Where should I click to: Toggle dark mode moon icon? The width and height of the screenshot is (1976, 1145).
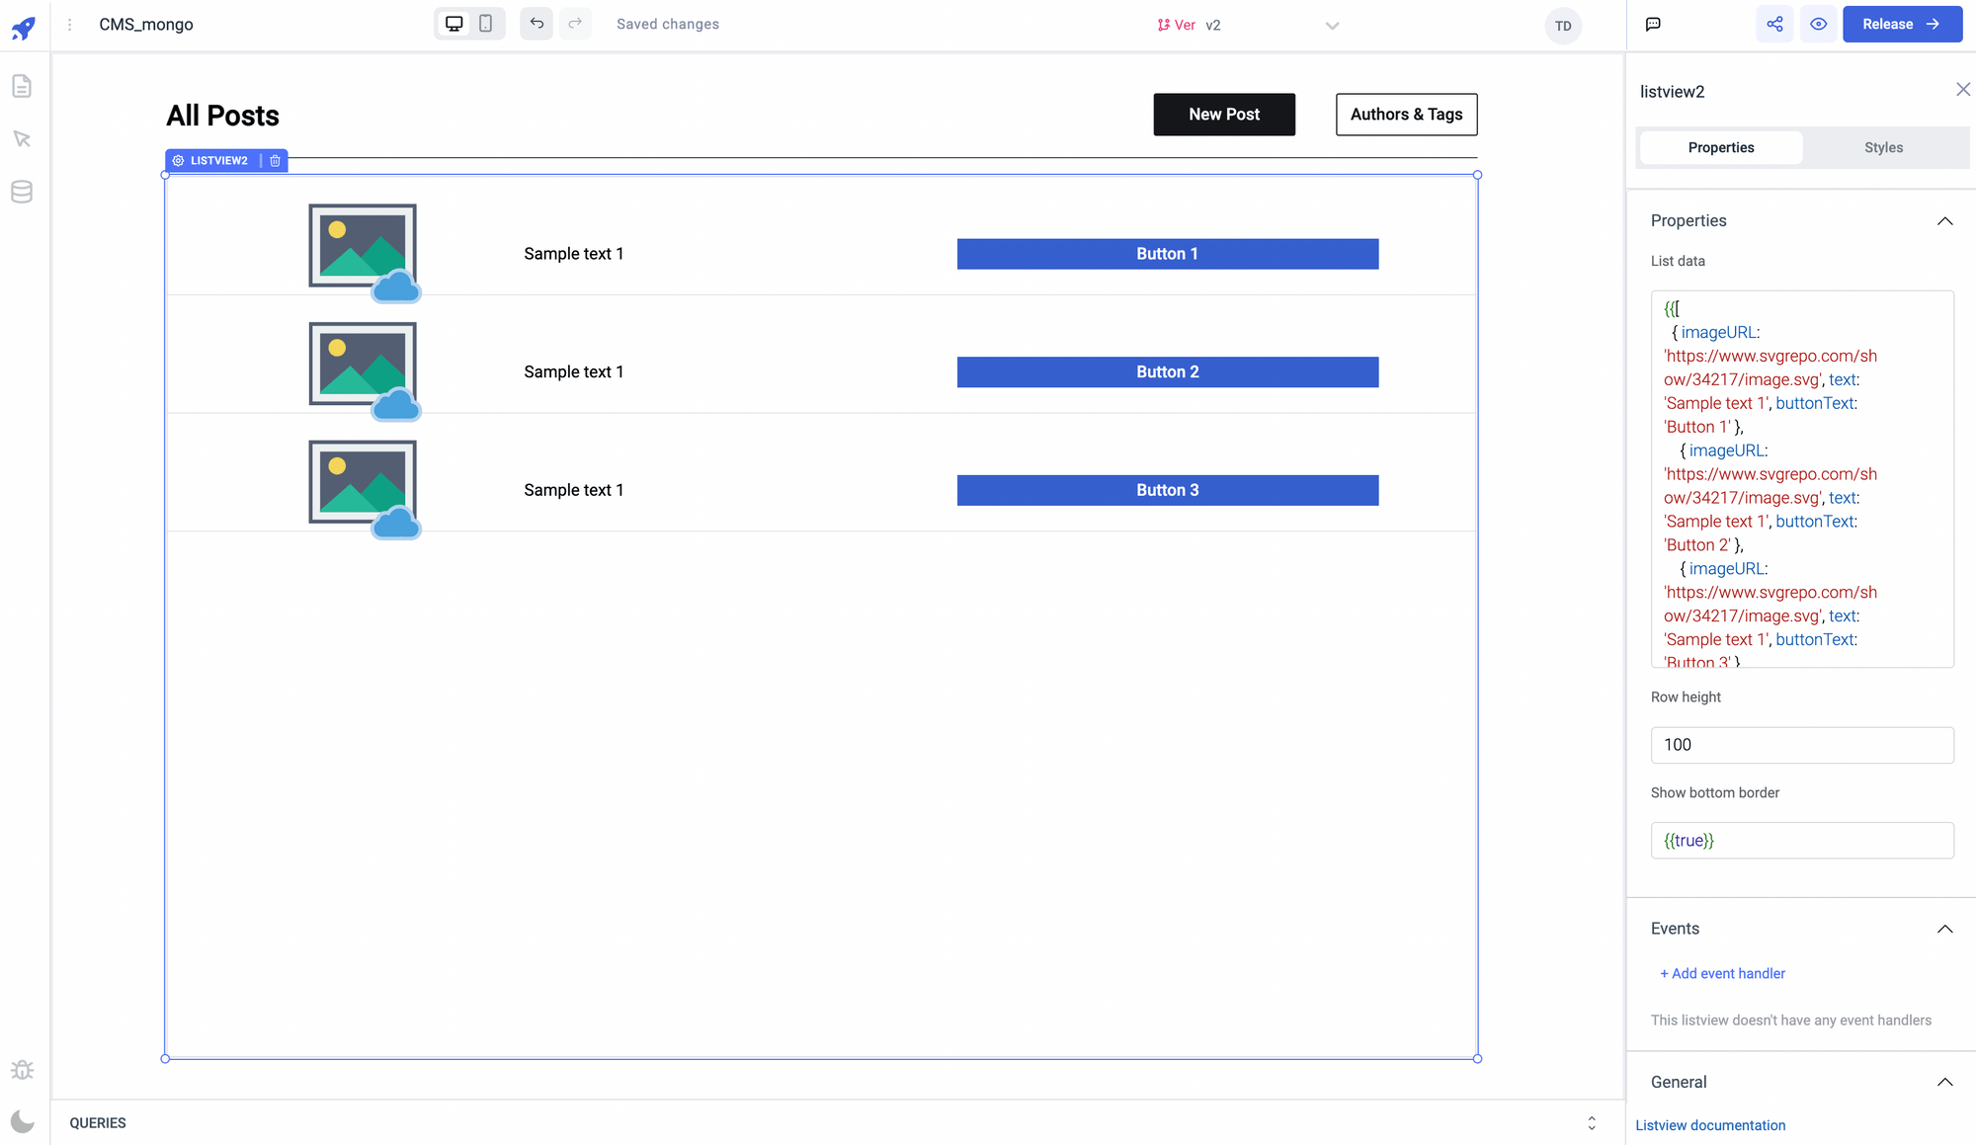click(x=22, y=1121)
